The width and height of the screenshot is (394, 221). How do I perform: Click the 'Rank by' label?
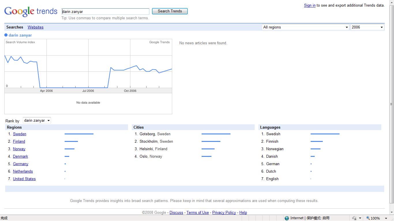coord(12,121)
